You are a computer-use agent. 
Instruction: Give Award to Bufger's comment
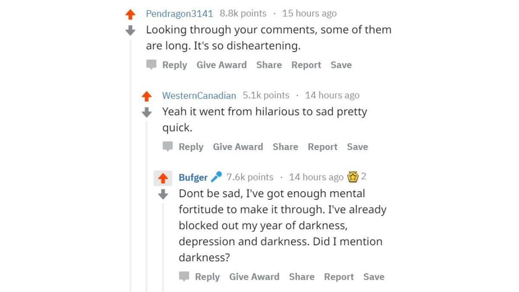click(254, 276)
